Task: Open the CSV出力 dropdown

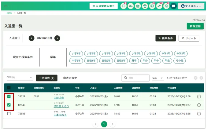Action: (x=20, y=78)
